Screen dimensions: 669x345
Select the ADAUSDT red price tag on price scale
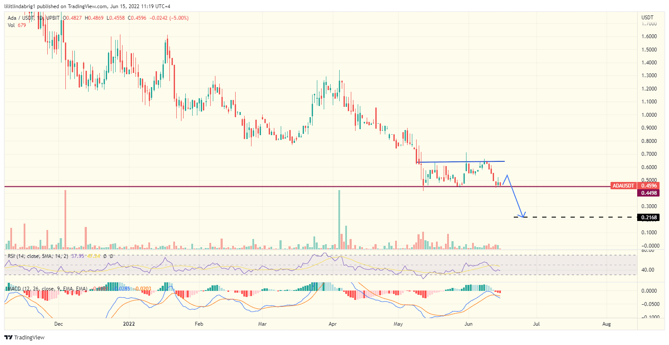tap(623, 186)
